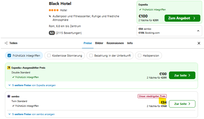This screenshot has width=204, height=119.
Task: Expand 5 weitere Preise von sembo
Action: click(x=32, y=114)
